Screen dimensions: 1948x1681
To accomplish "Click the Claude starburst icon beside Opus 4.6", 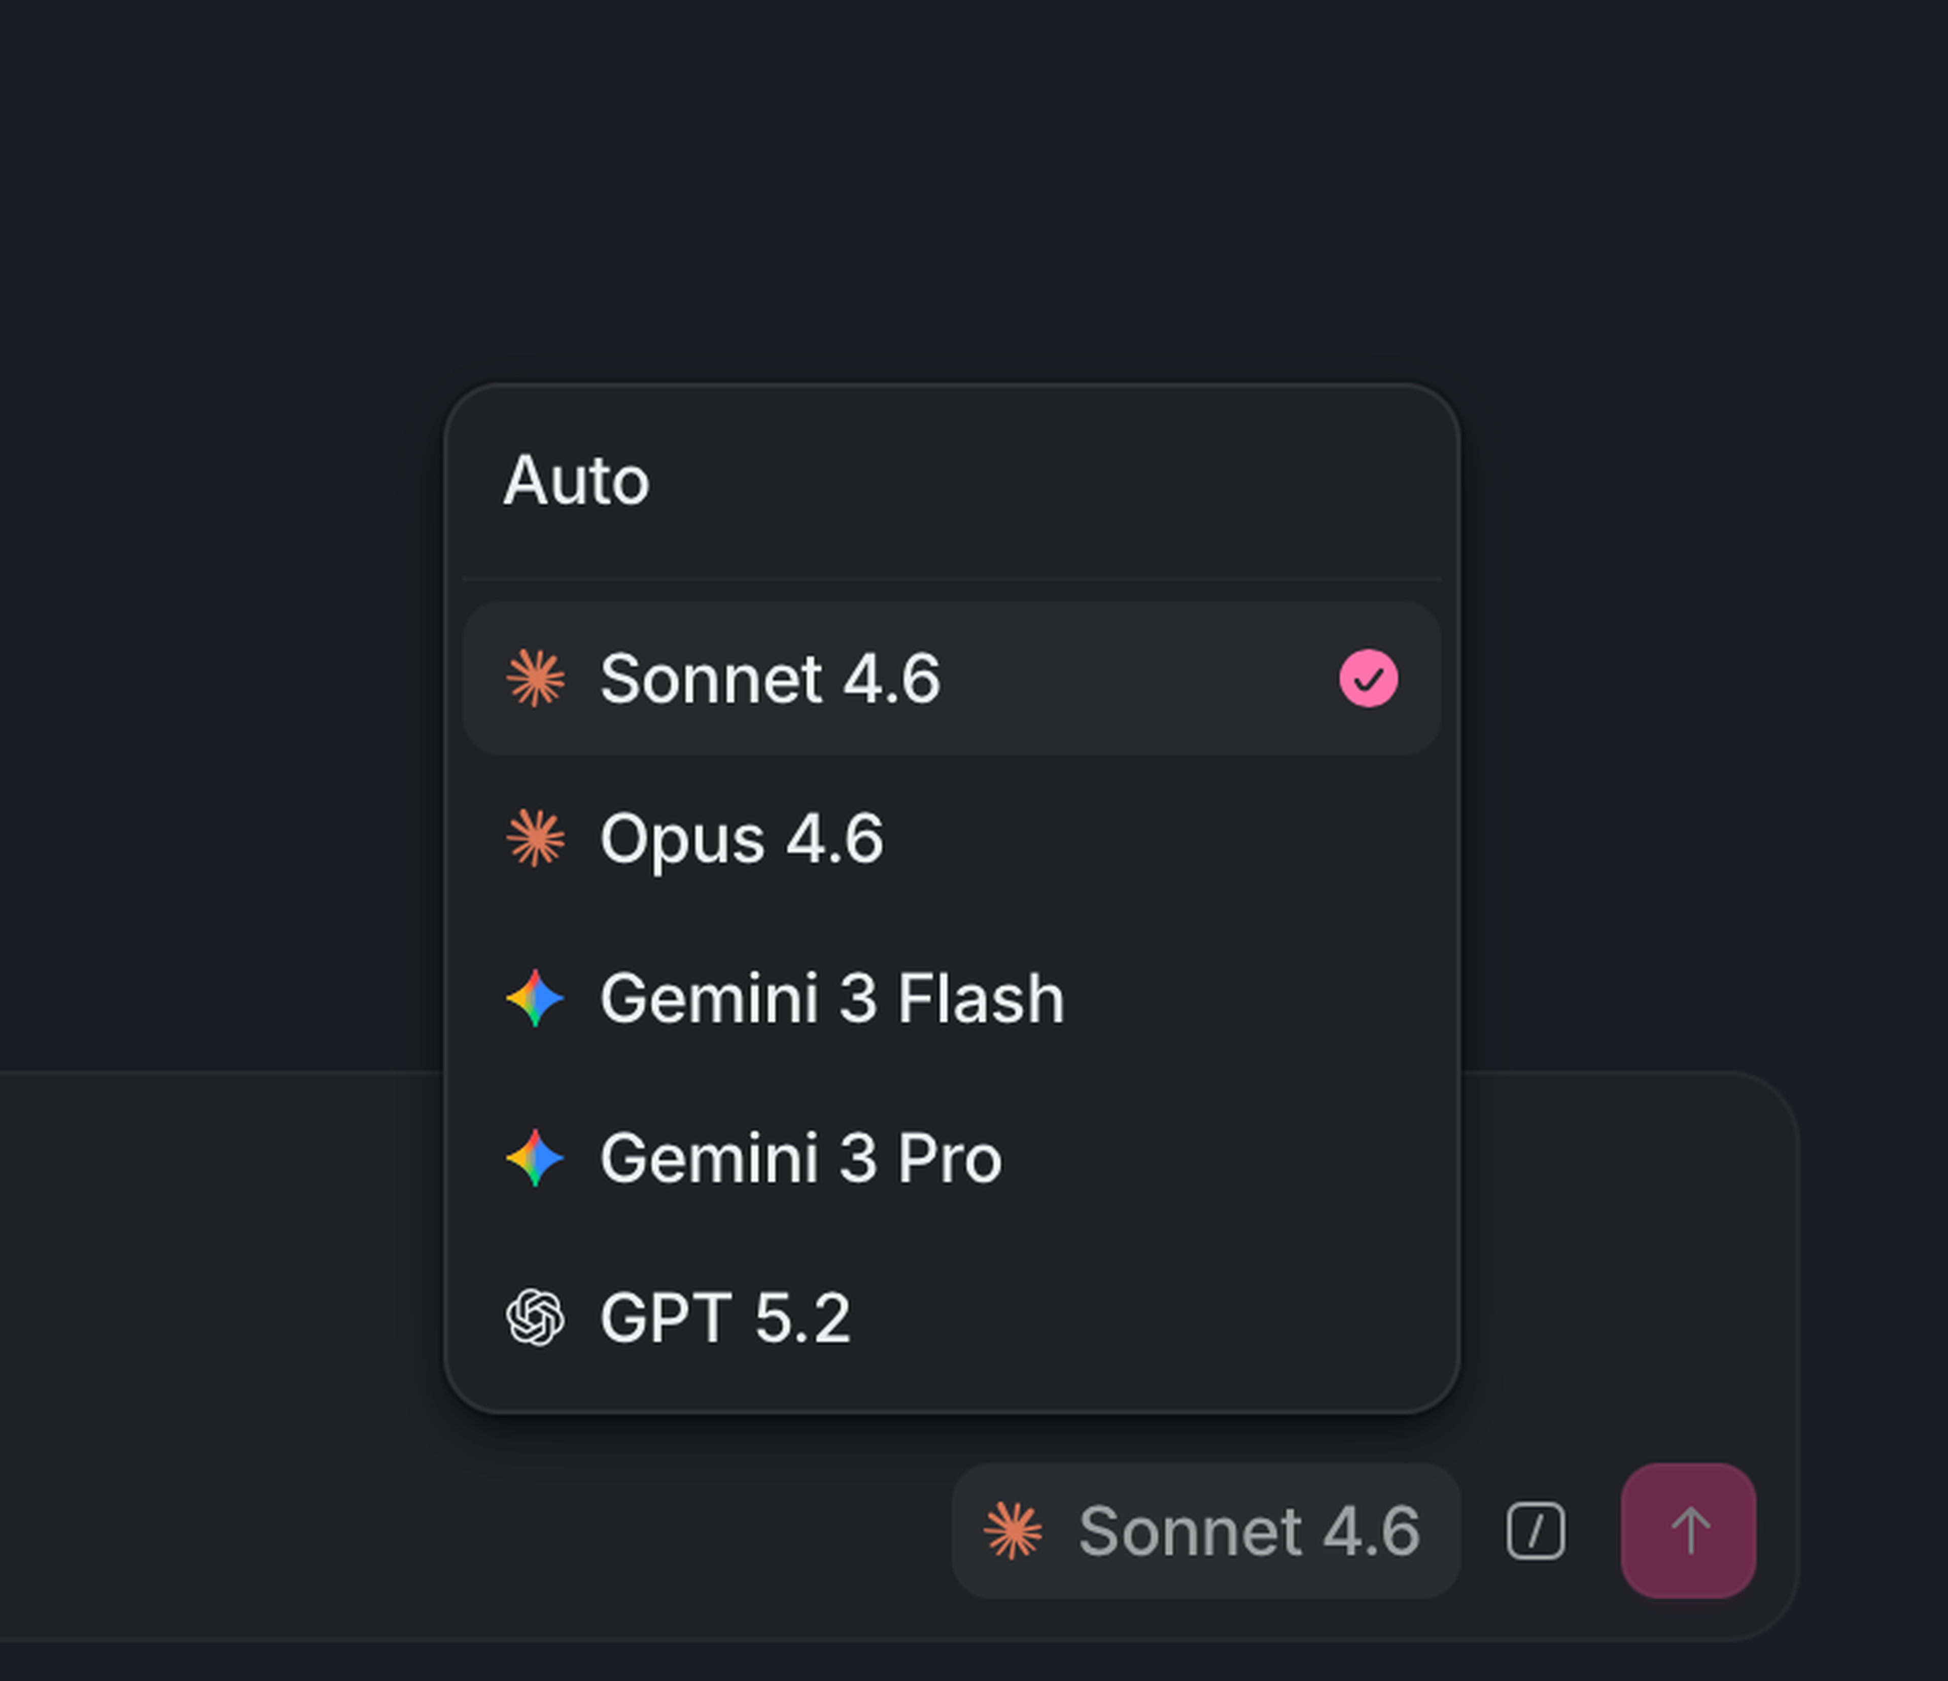I will pyautogui.click(x=535, y=838).
